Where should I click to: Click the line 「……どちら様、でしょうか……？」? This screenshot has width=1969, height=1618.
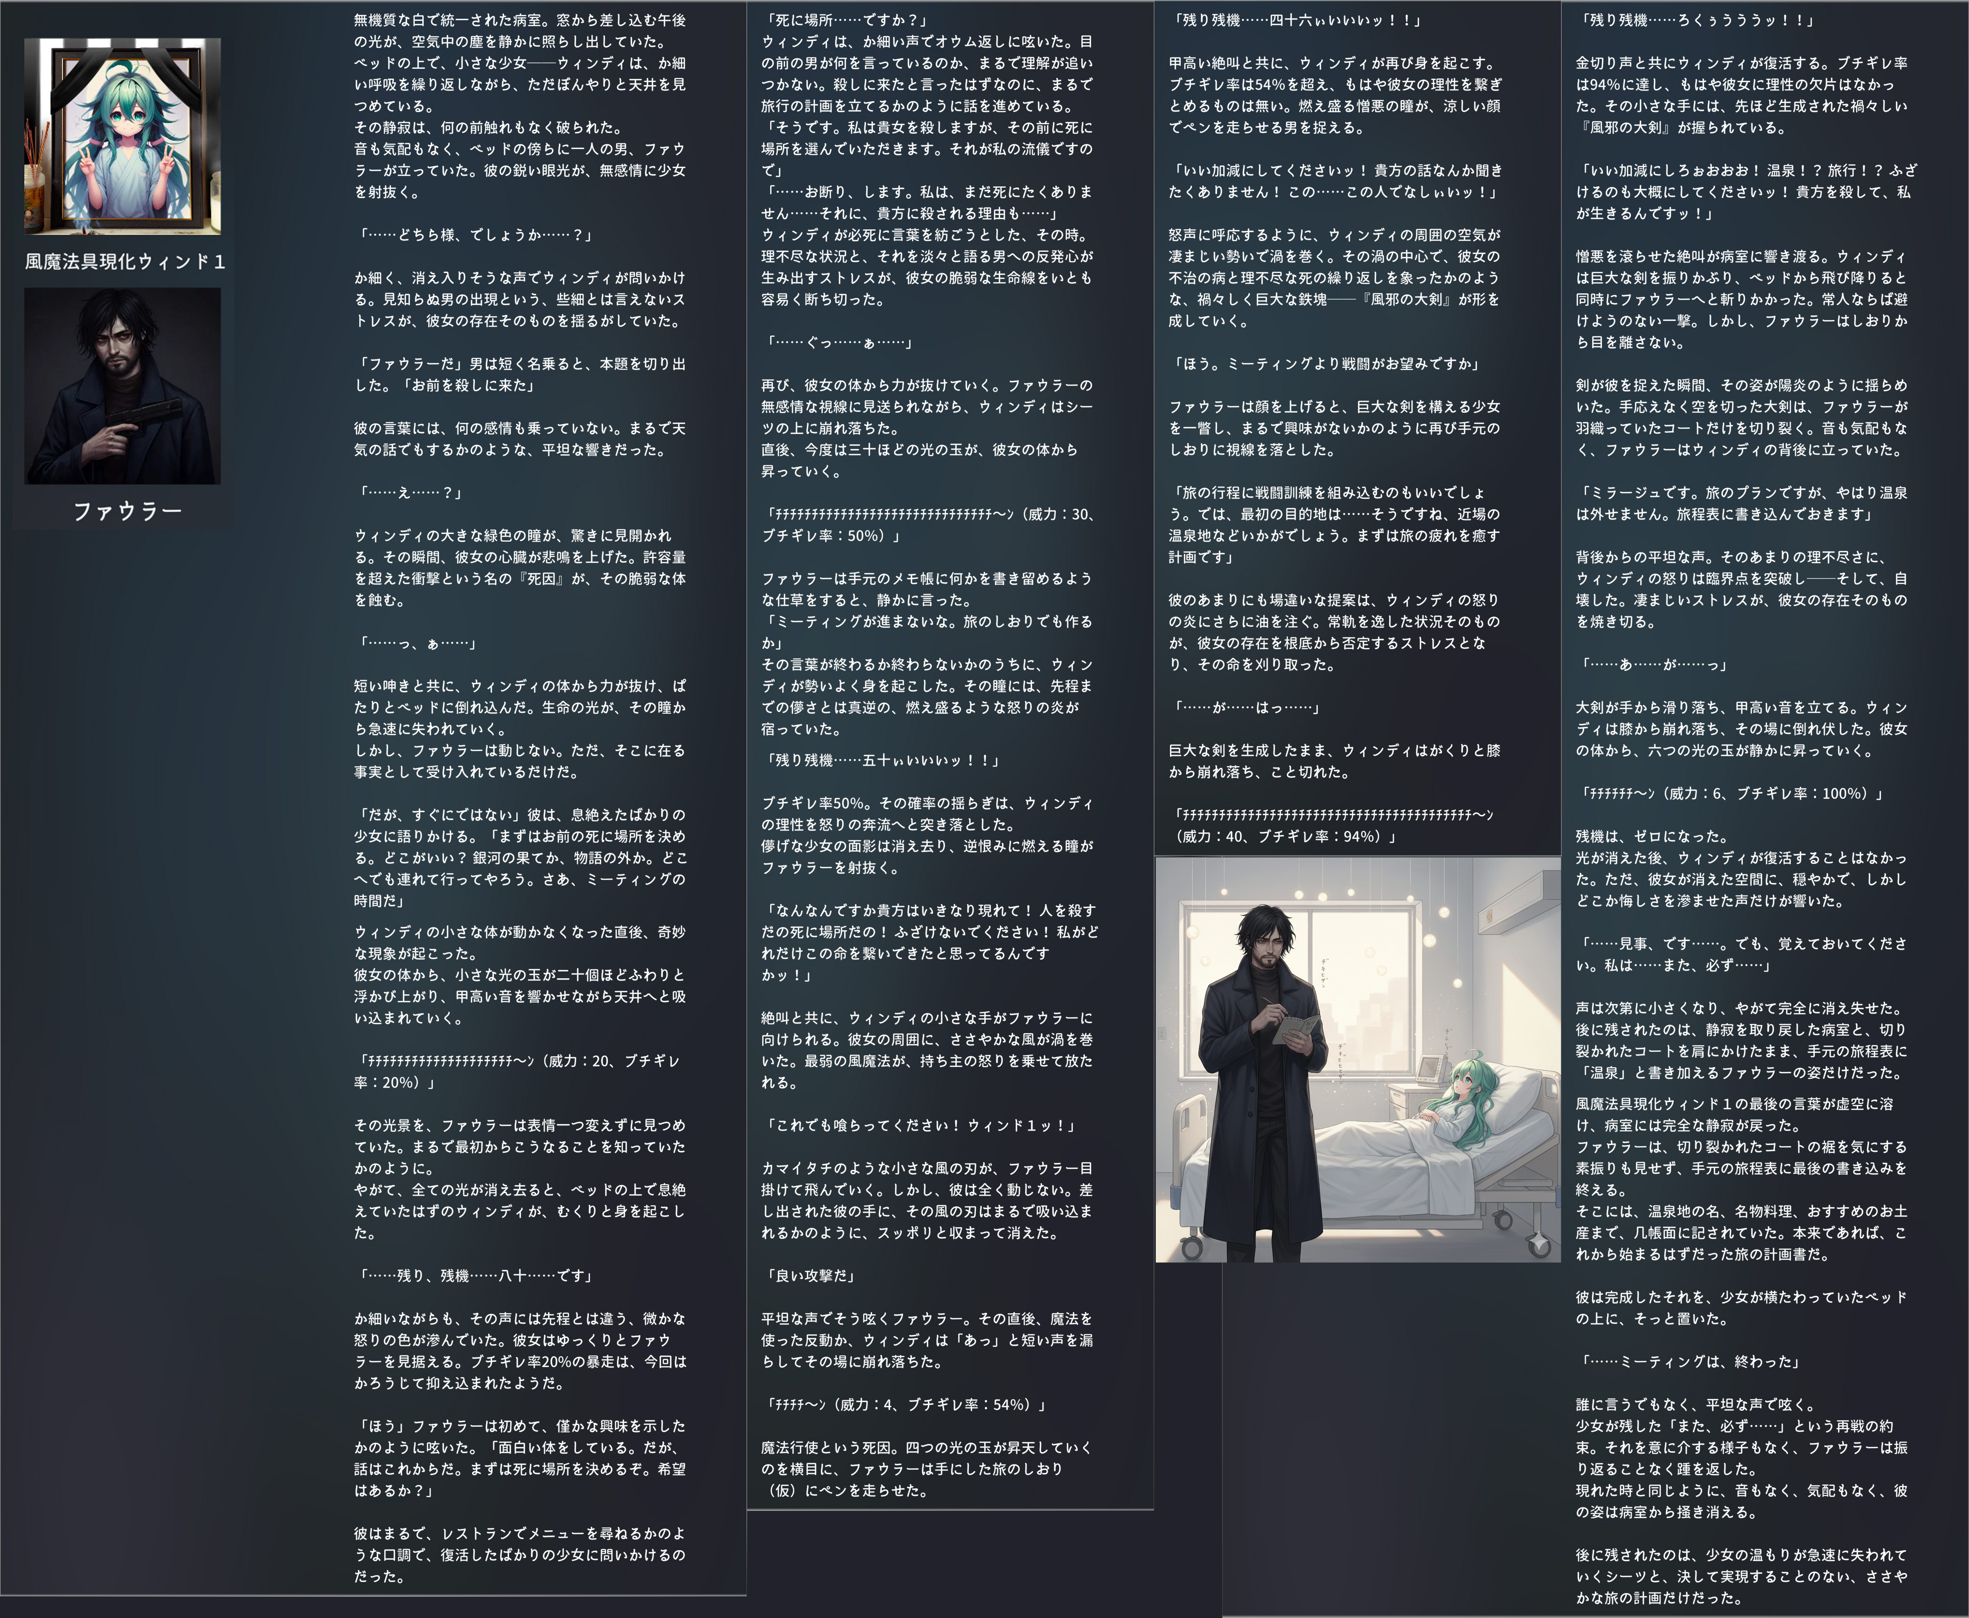474,235
